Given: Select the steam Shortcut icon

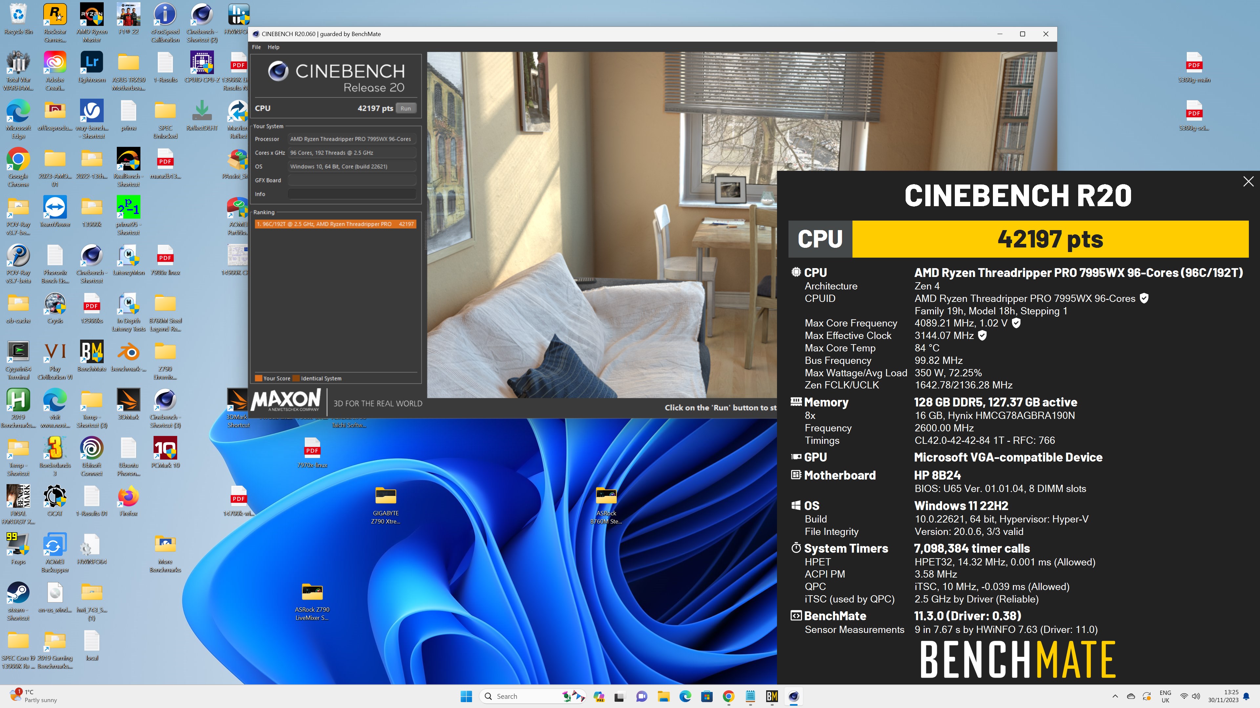Looking at the screenshot, I should click(x=18, y=601).
